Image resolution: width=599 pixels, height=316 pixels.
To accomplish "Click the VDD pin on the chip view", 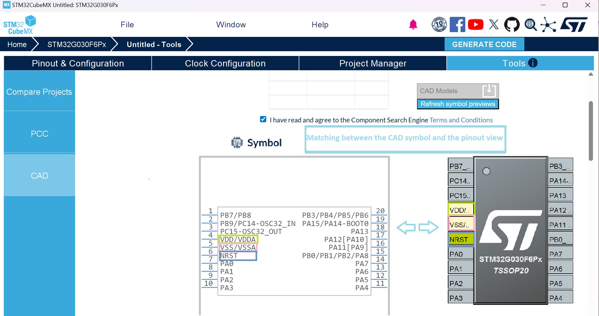I will (461, 210).
